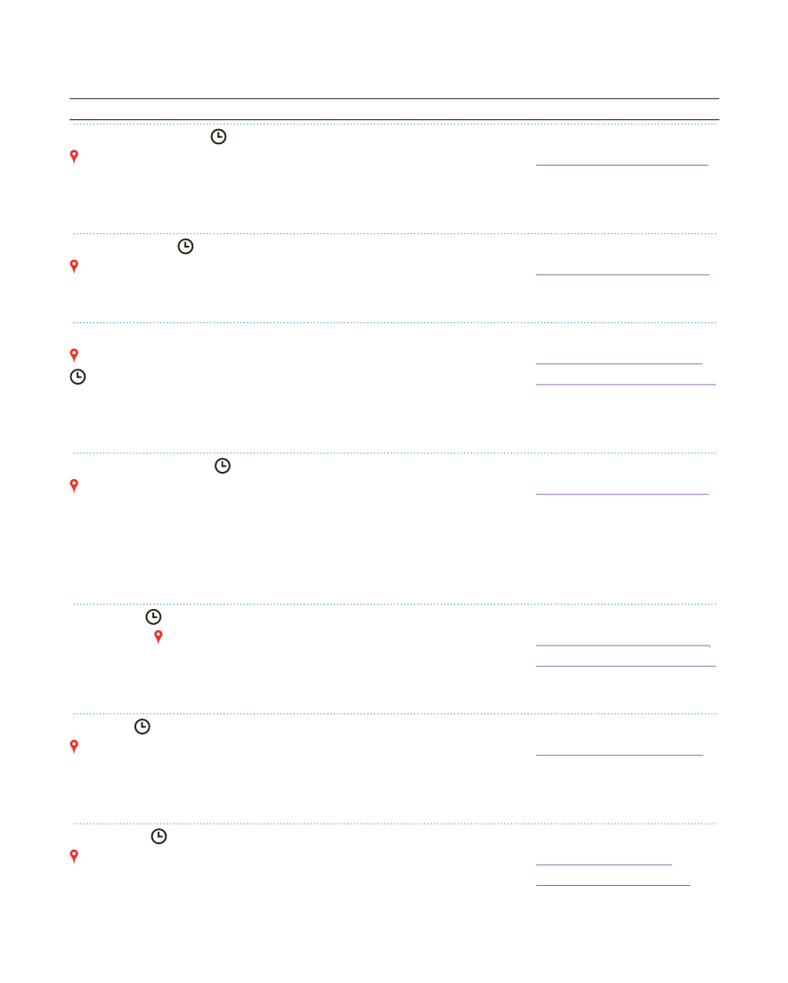Click the clock icon in the third entry

(x=78, y=378)
